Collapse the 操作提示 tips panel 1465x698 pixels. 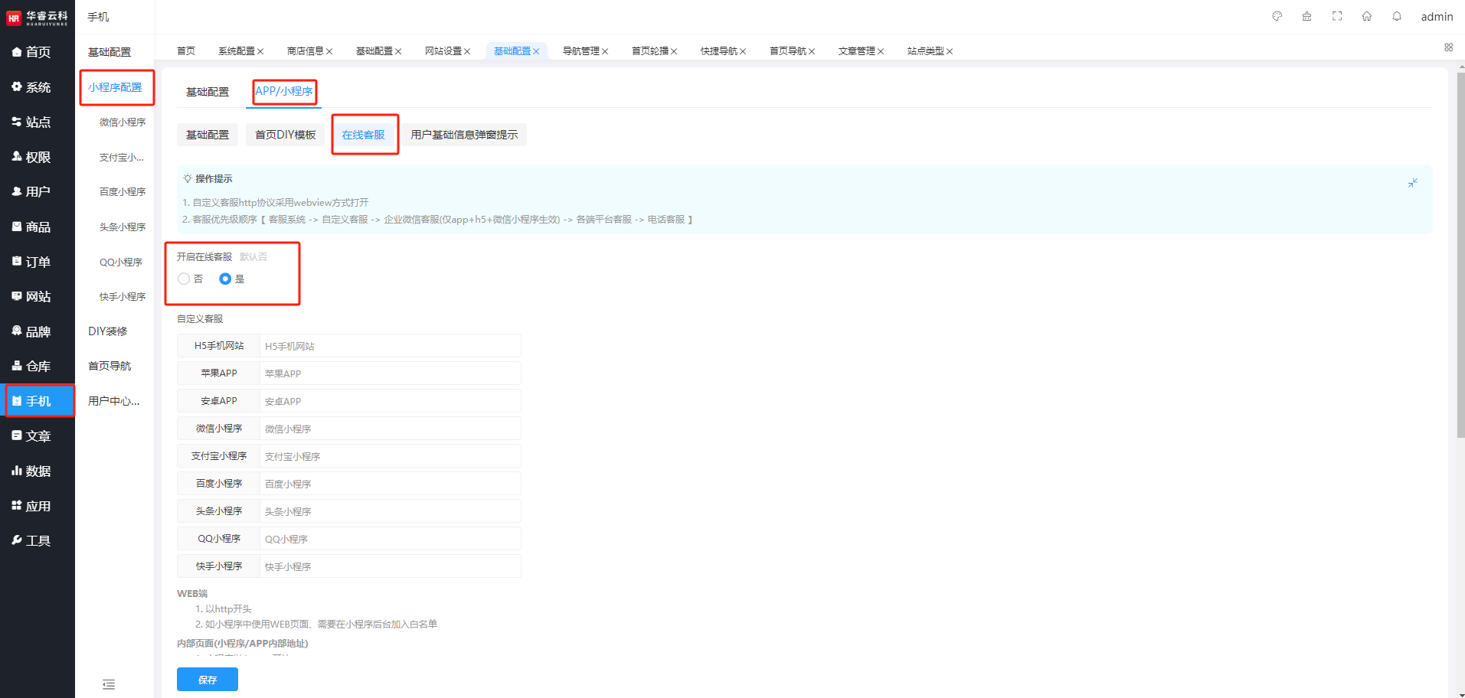point(1412,183)
